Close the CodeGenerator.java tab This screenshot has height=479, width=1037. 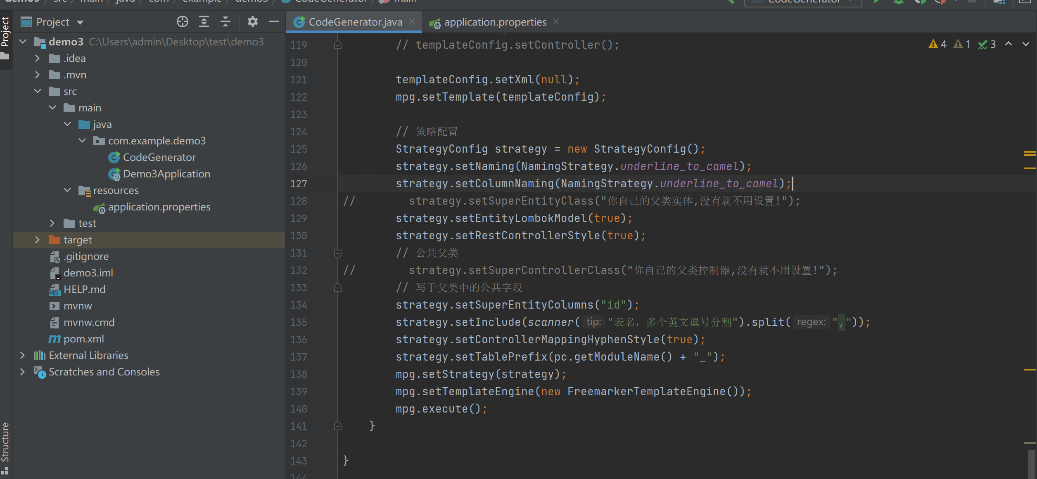412,21
